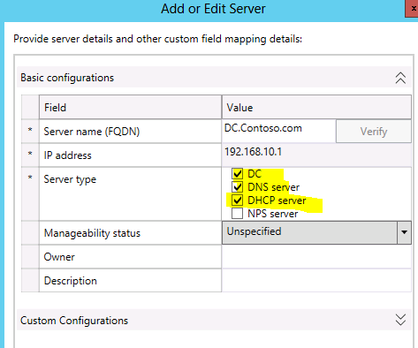Click the Verify button
The width and height of the screenshot is (418, 348).
pyautogui.click(x=374, y=132)
